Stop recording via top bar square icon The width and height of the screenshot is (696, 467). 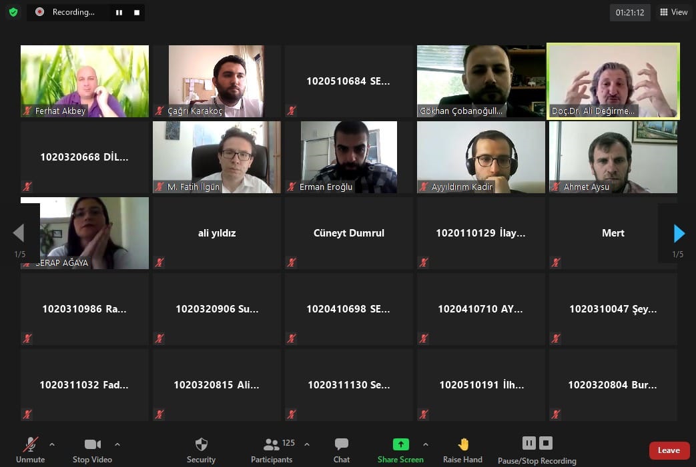click(x=137, y=13)
